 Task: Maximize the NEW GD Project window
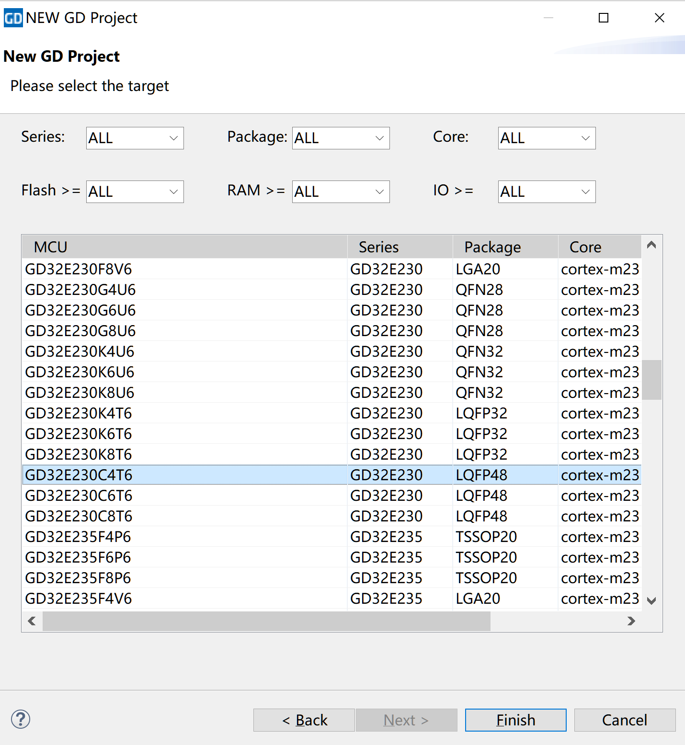(x=604, y=18)
